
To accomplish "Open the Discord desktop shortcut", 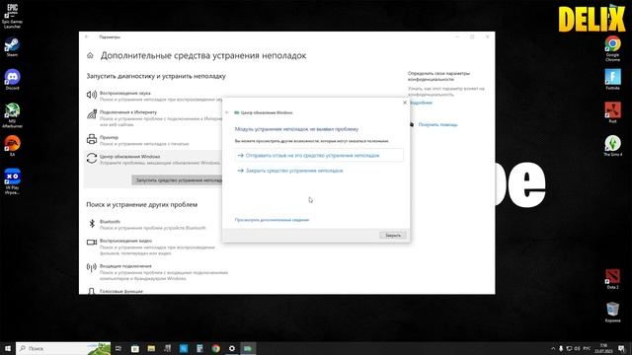I will pyautogui.click(x=12, y=79).
